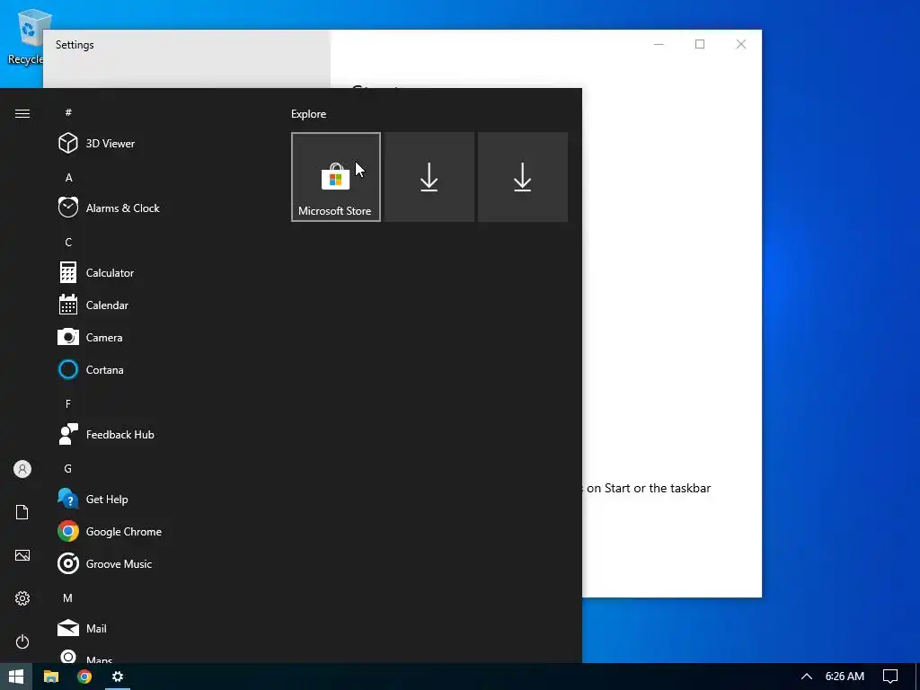
Task: Jump via the '#' letter header
Action: pyautogui.click(x=68, y=112)
